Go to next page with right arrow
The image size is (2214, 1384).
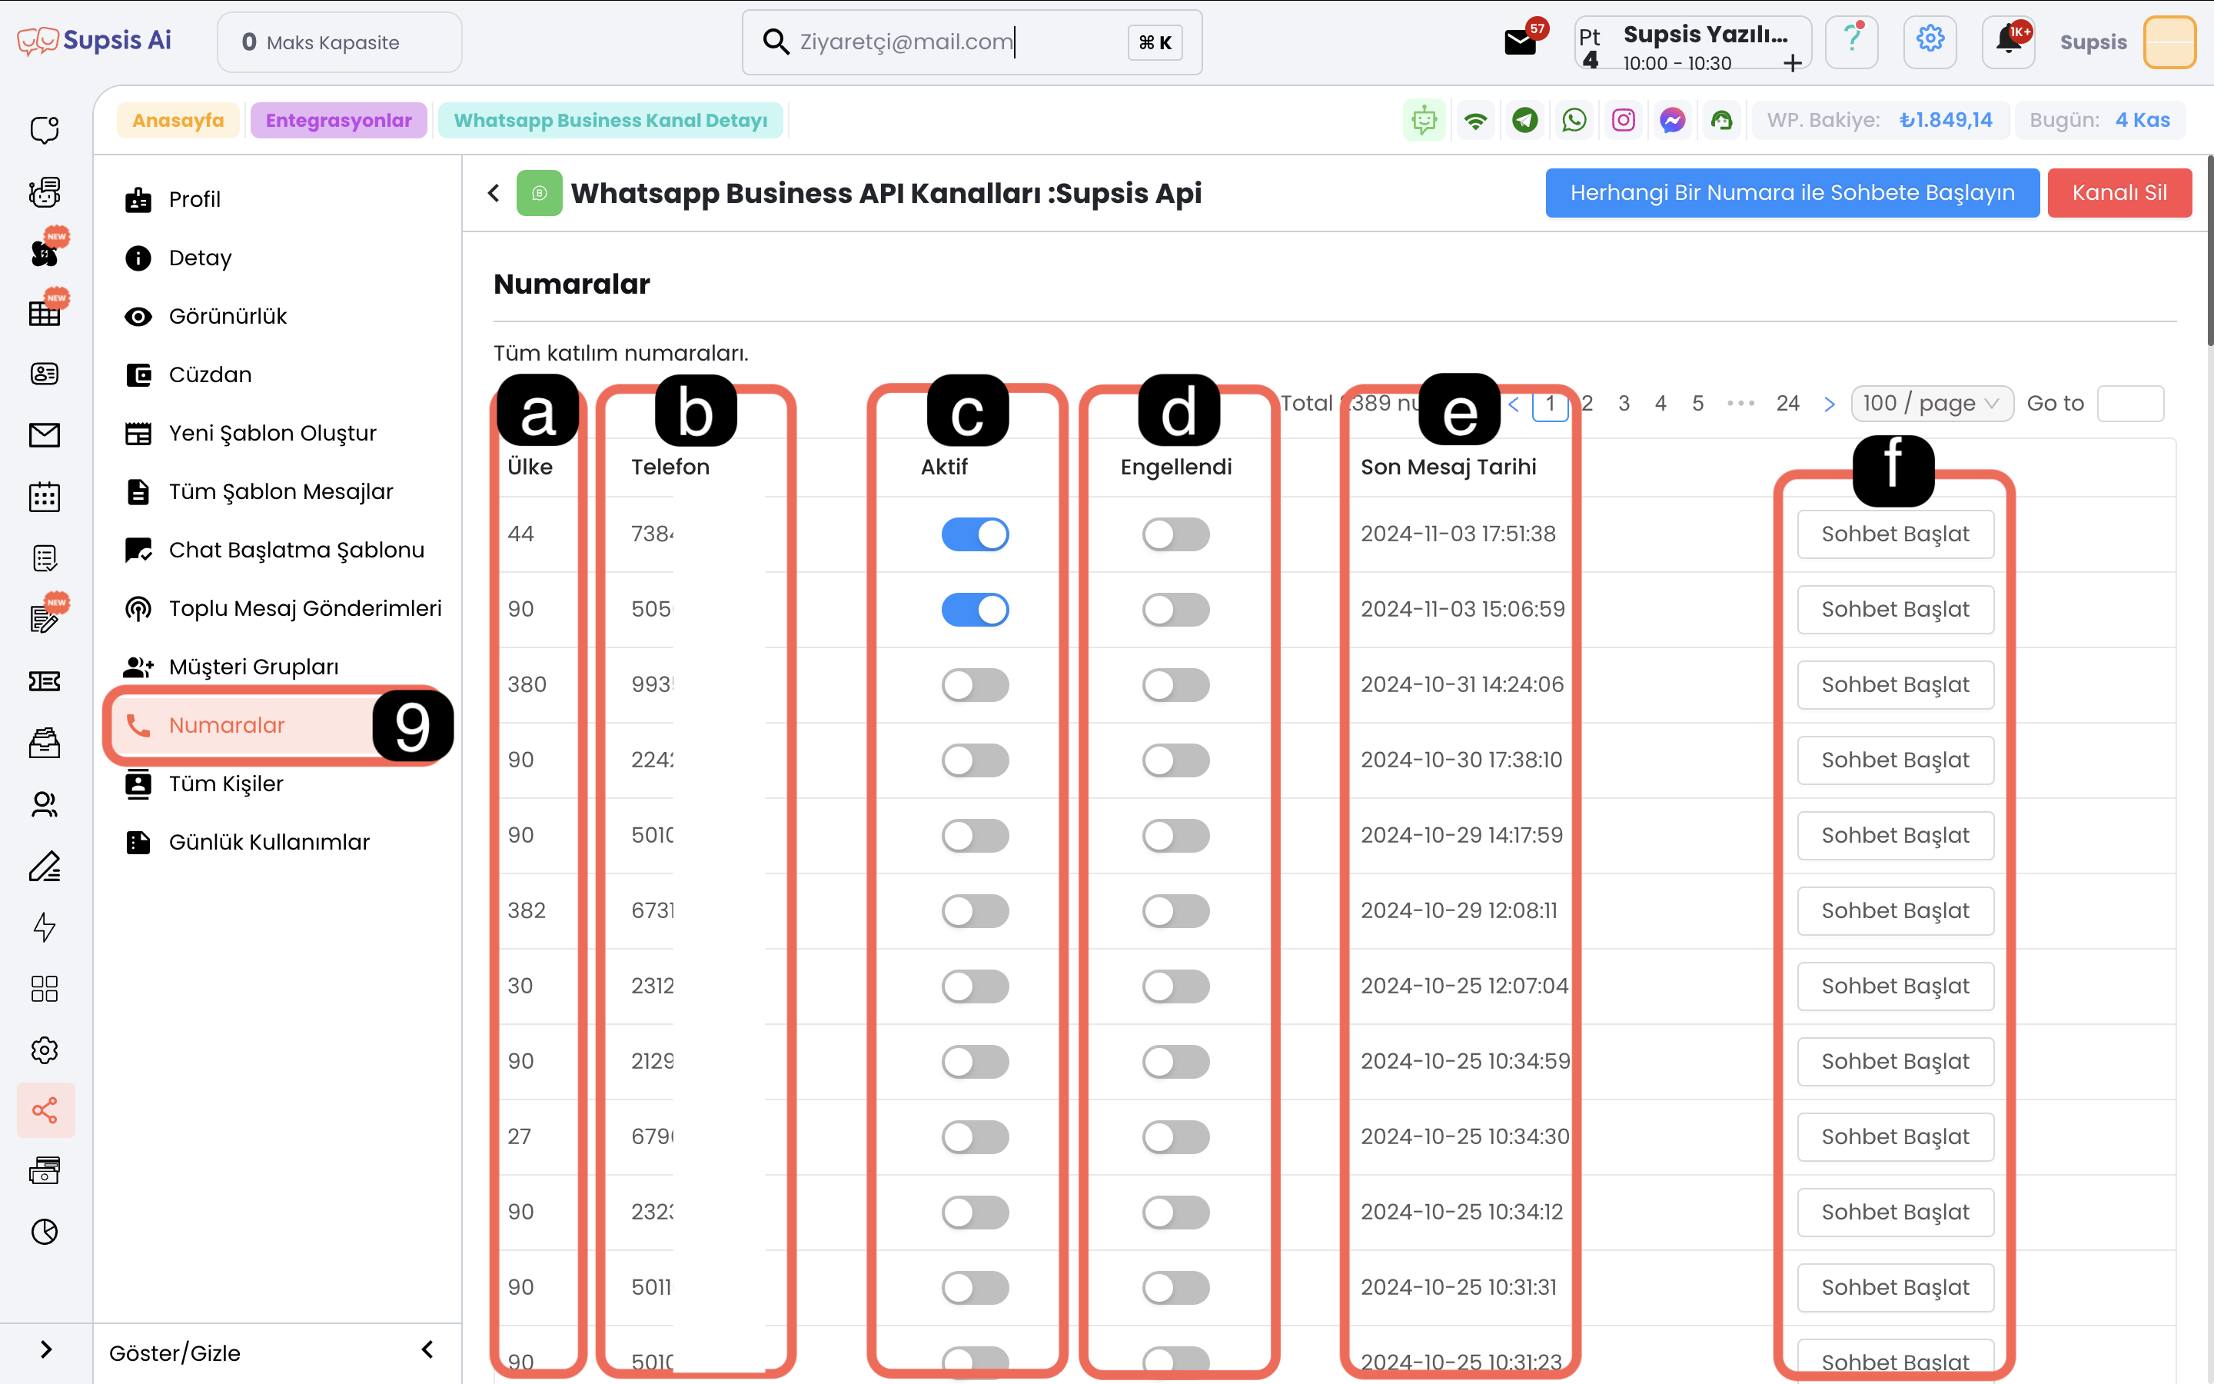1829,404
